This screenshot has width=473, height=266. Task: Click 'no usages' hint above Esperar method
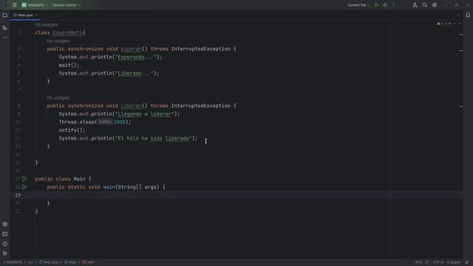(58, 41)
